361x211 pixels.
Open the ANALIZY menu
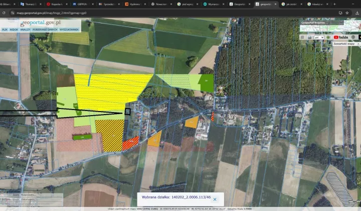[x=26, y=30]
